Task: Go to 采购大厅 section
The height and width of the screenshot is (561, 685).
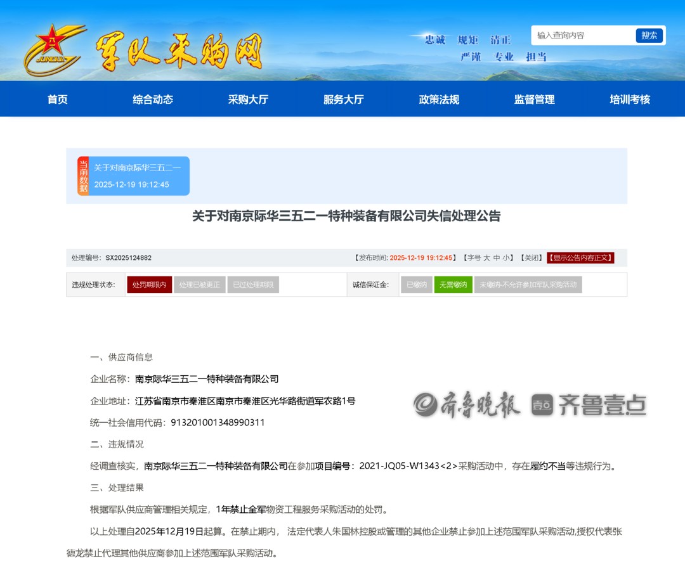Action: pos(248,100)
